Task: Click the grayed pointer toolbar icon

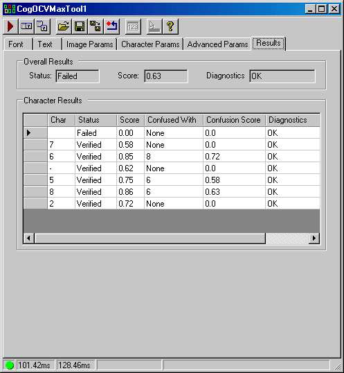Action: tap(154, 26)
